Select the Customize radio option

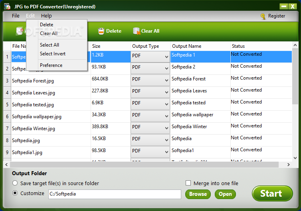pos(15,193)
